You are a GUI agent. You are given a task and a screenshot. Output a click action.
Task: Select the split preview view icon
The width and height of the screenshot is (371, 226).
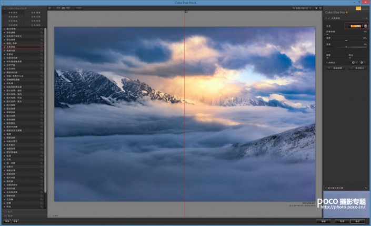pos(63,8)
